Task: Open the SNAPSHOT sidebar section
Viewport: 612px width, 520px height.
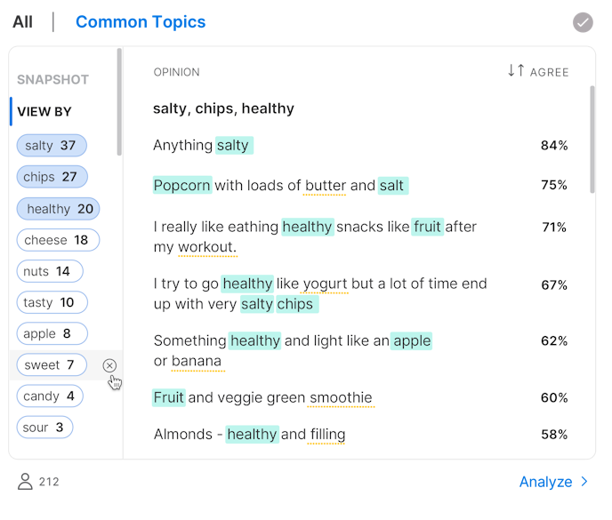Action: 53,80
